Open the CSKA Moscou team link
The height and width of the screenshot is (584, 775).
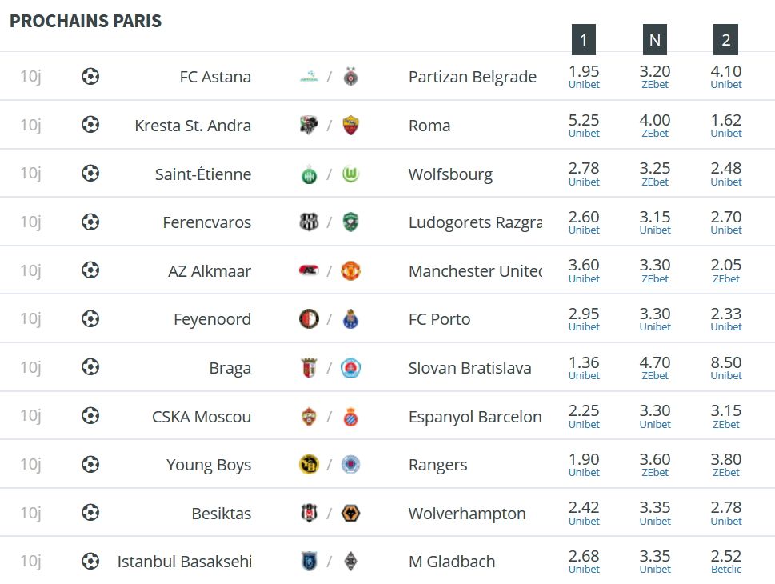coord(202,417)
